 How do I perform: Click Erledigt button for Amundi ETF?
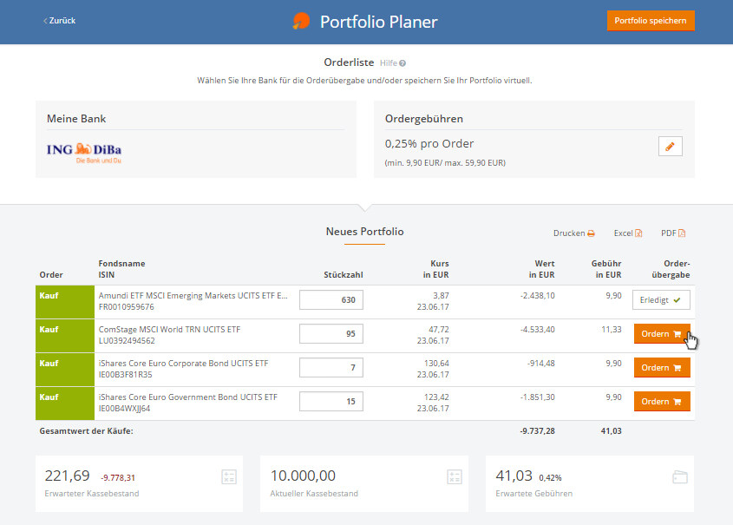point(661,300)
